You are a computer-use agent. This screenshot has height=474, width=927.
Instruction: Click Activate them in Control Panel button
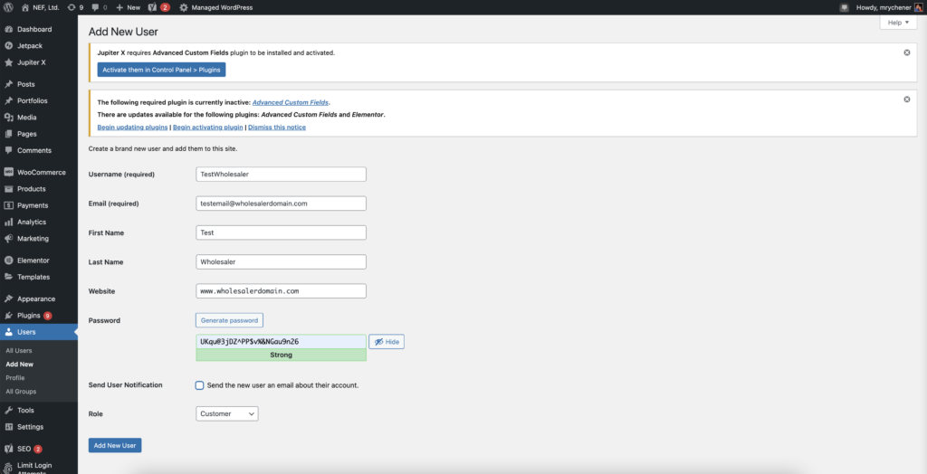[x=161, y=70]
